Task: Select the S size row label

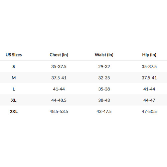Action: (x=14, y=66)
